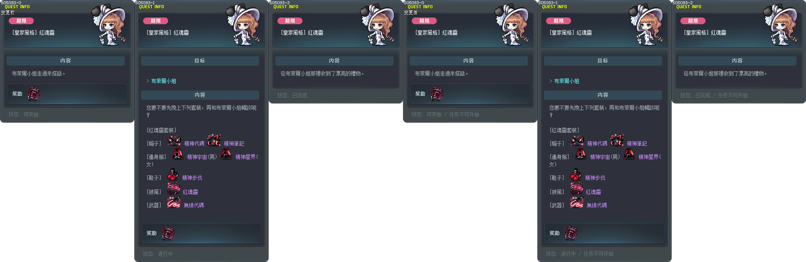Click the reward icon in the 变更后 panel

437,94
